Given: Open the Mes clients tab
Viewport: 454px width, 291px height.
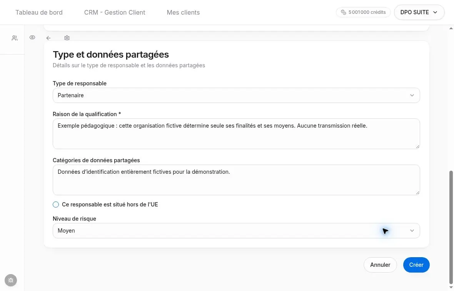Looking at the screenshot, I should coord(183,12).
